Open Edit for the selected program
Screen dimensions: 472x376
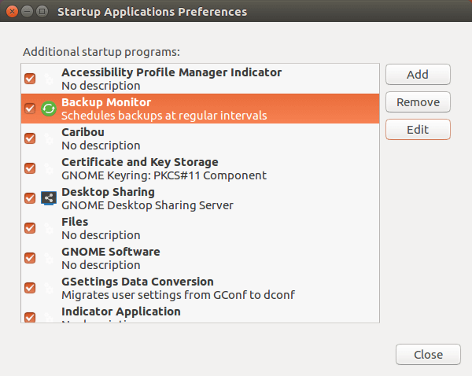coord(418,129)
